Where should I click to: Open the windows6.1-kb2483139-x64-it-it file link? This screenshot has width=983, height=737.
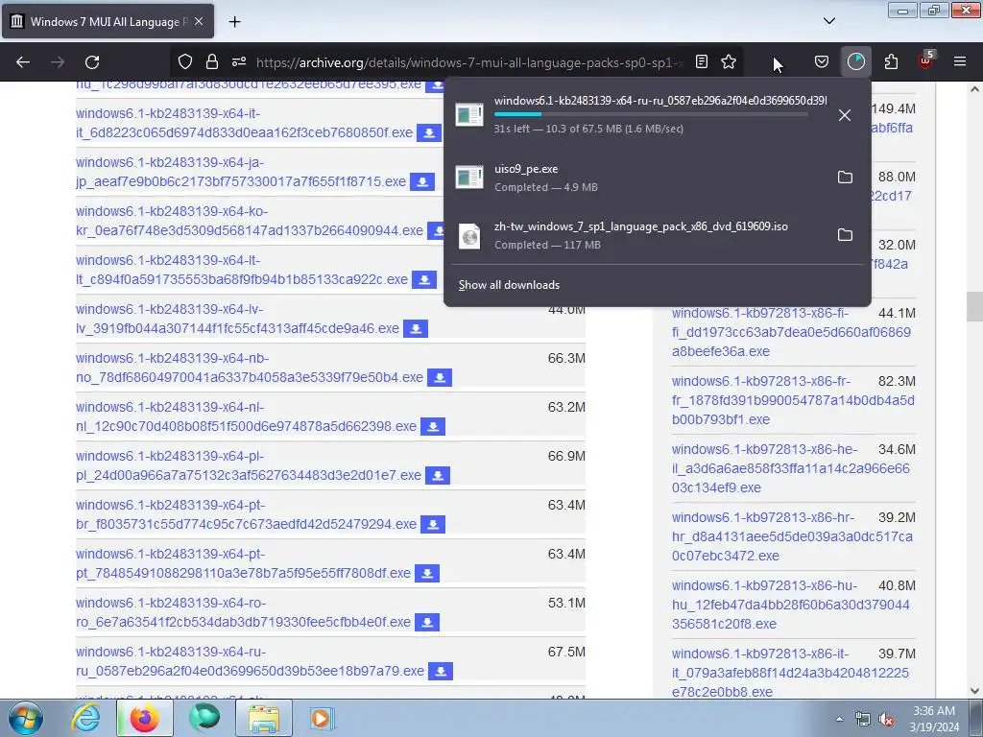(245, 123)
